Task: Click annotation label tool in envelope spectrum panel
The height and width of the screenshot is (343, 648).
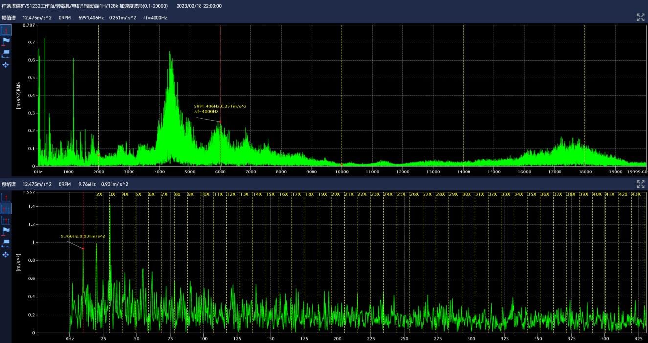Action: [x=6, y=243]
